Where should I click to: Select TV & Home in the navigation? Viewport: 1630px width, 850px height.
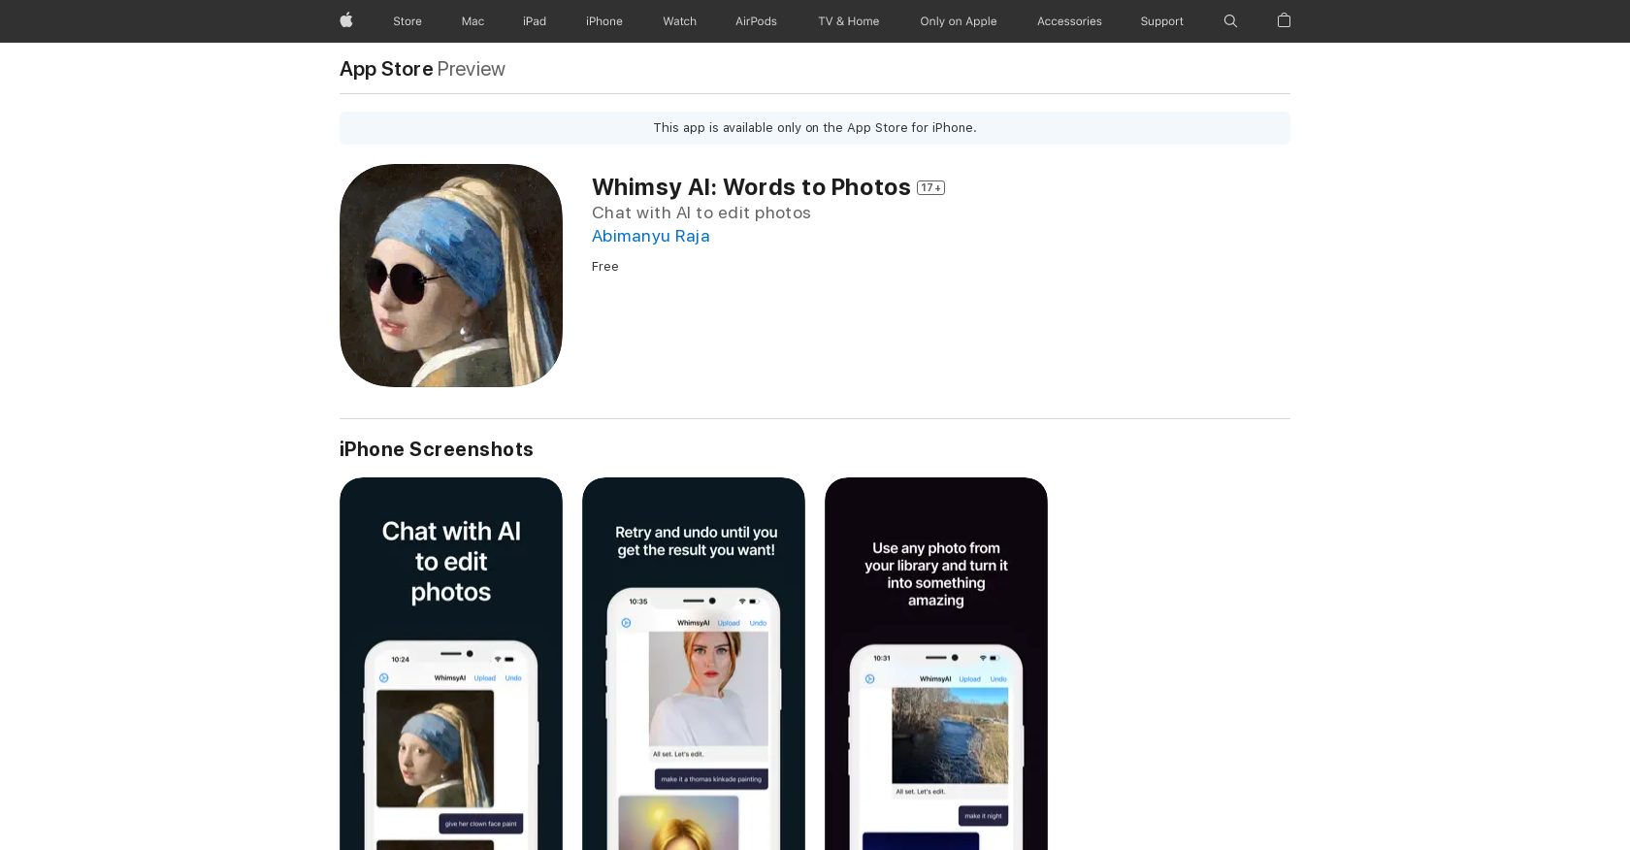point(849,21)
